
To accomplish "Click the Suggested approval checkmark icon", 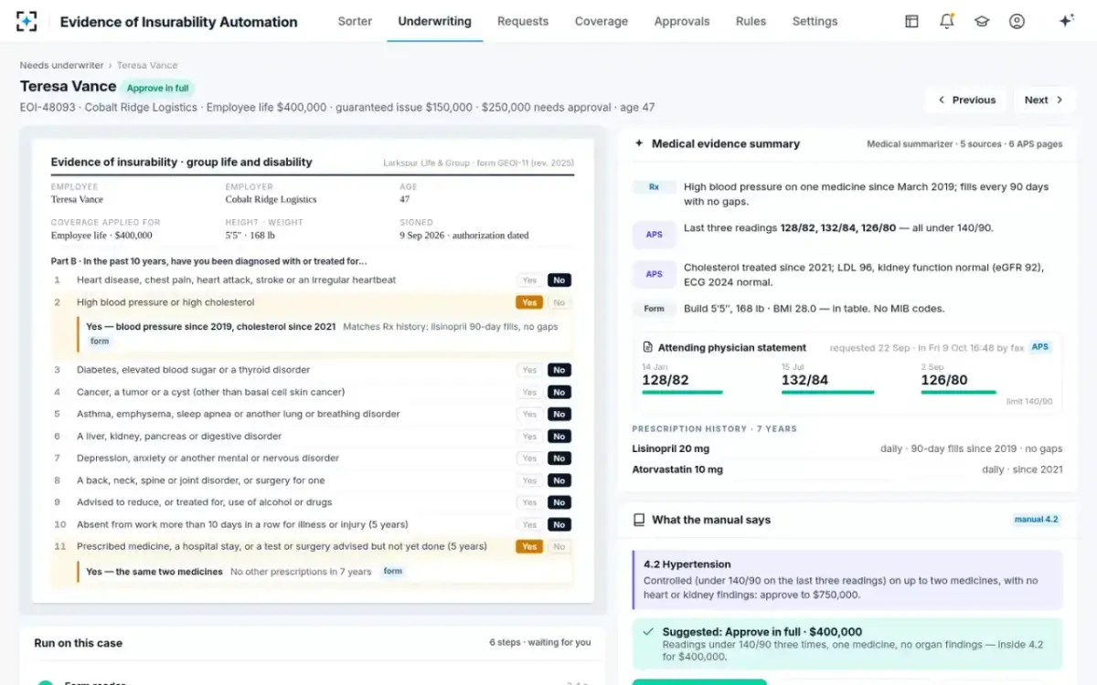I will 648,631.
